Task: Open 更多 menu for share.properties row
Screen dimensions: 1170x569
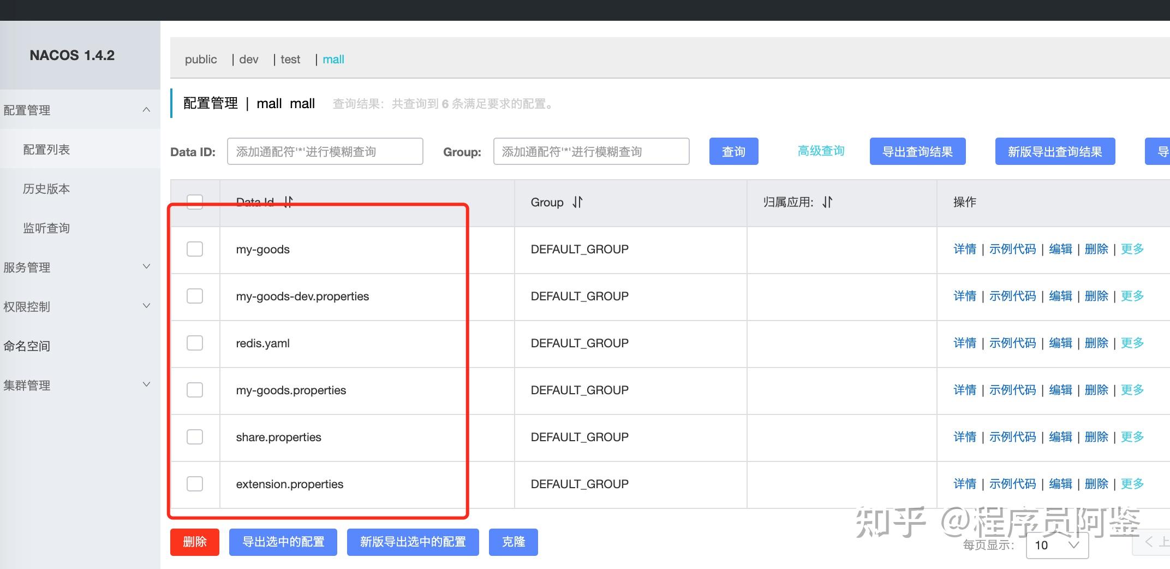Action: coord(1132,437)
